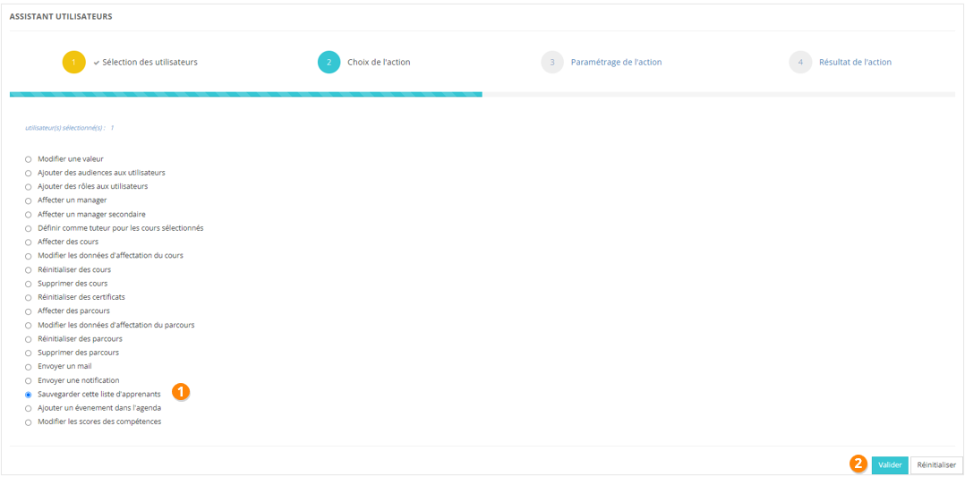Select 'Modifier une valeur' radio option
The height and width of the screenshot is (477, 965).
pyautogui.click(x=29, y=159)
